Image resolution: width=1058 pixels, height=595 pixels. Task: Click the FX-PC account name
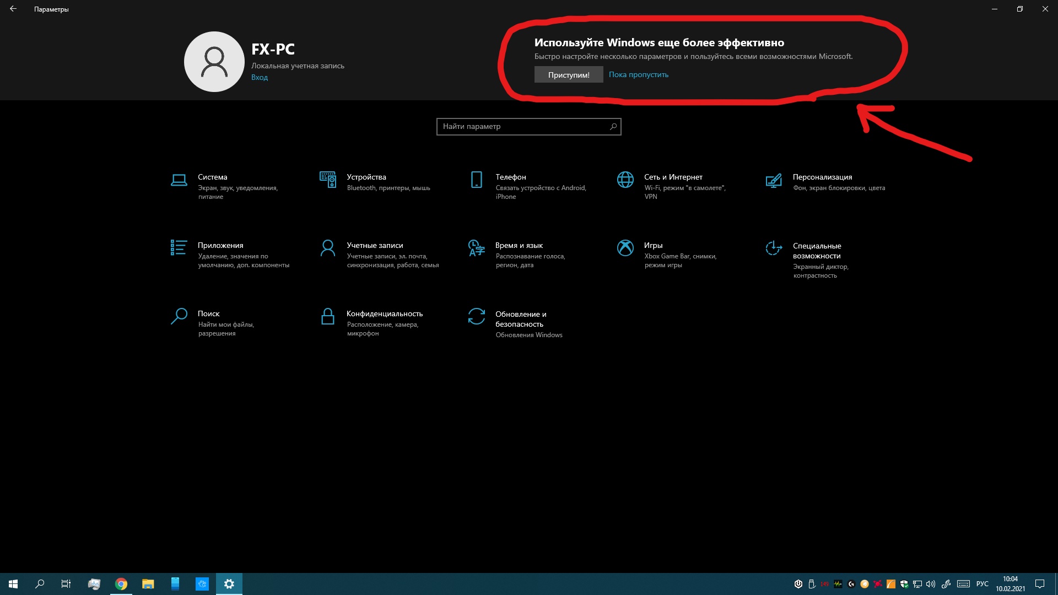(273, 49)
